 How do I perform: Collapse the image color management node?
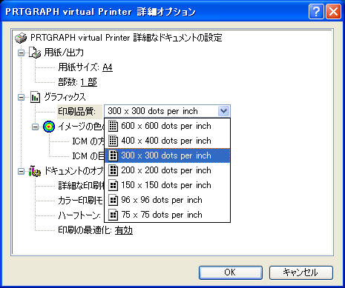point(36,127)
